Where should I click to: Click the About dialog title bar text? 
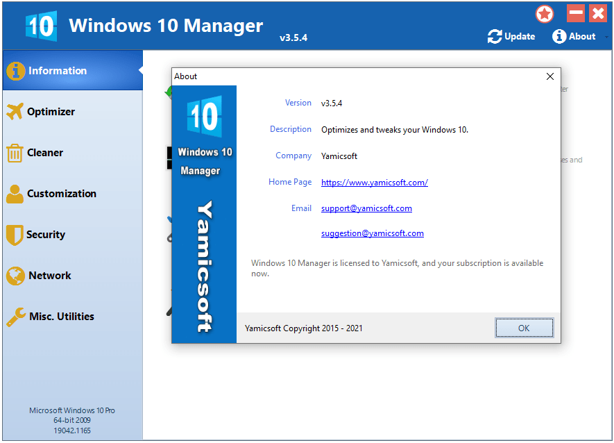(x=186, y=76)
